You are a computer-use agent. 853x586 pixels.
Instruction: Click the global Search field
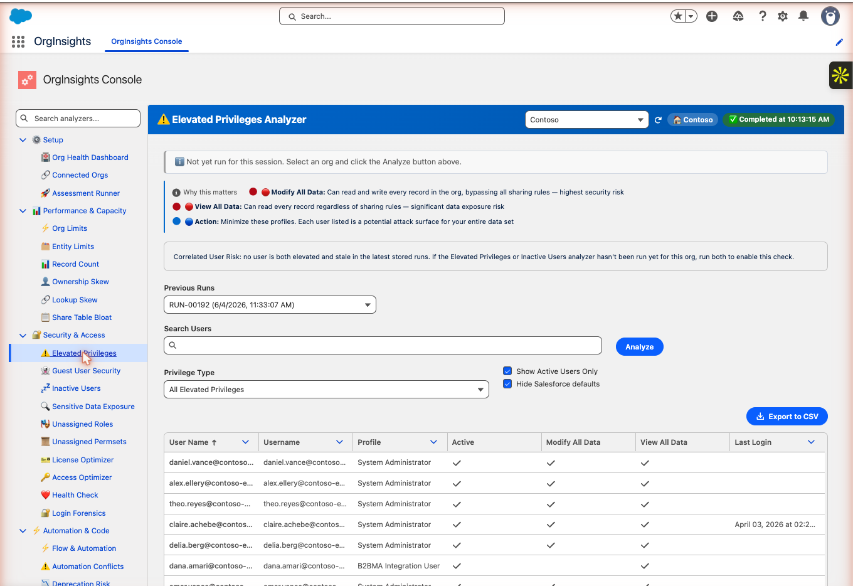[392, 16]
